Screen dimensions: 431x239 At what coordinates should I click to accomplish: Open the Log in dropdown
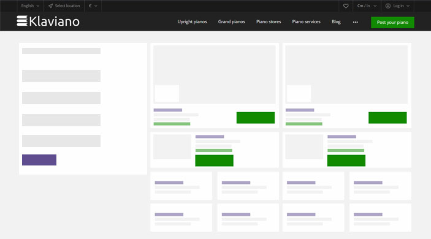[397, 6]
